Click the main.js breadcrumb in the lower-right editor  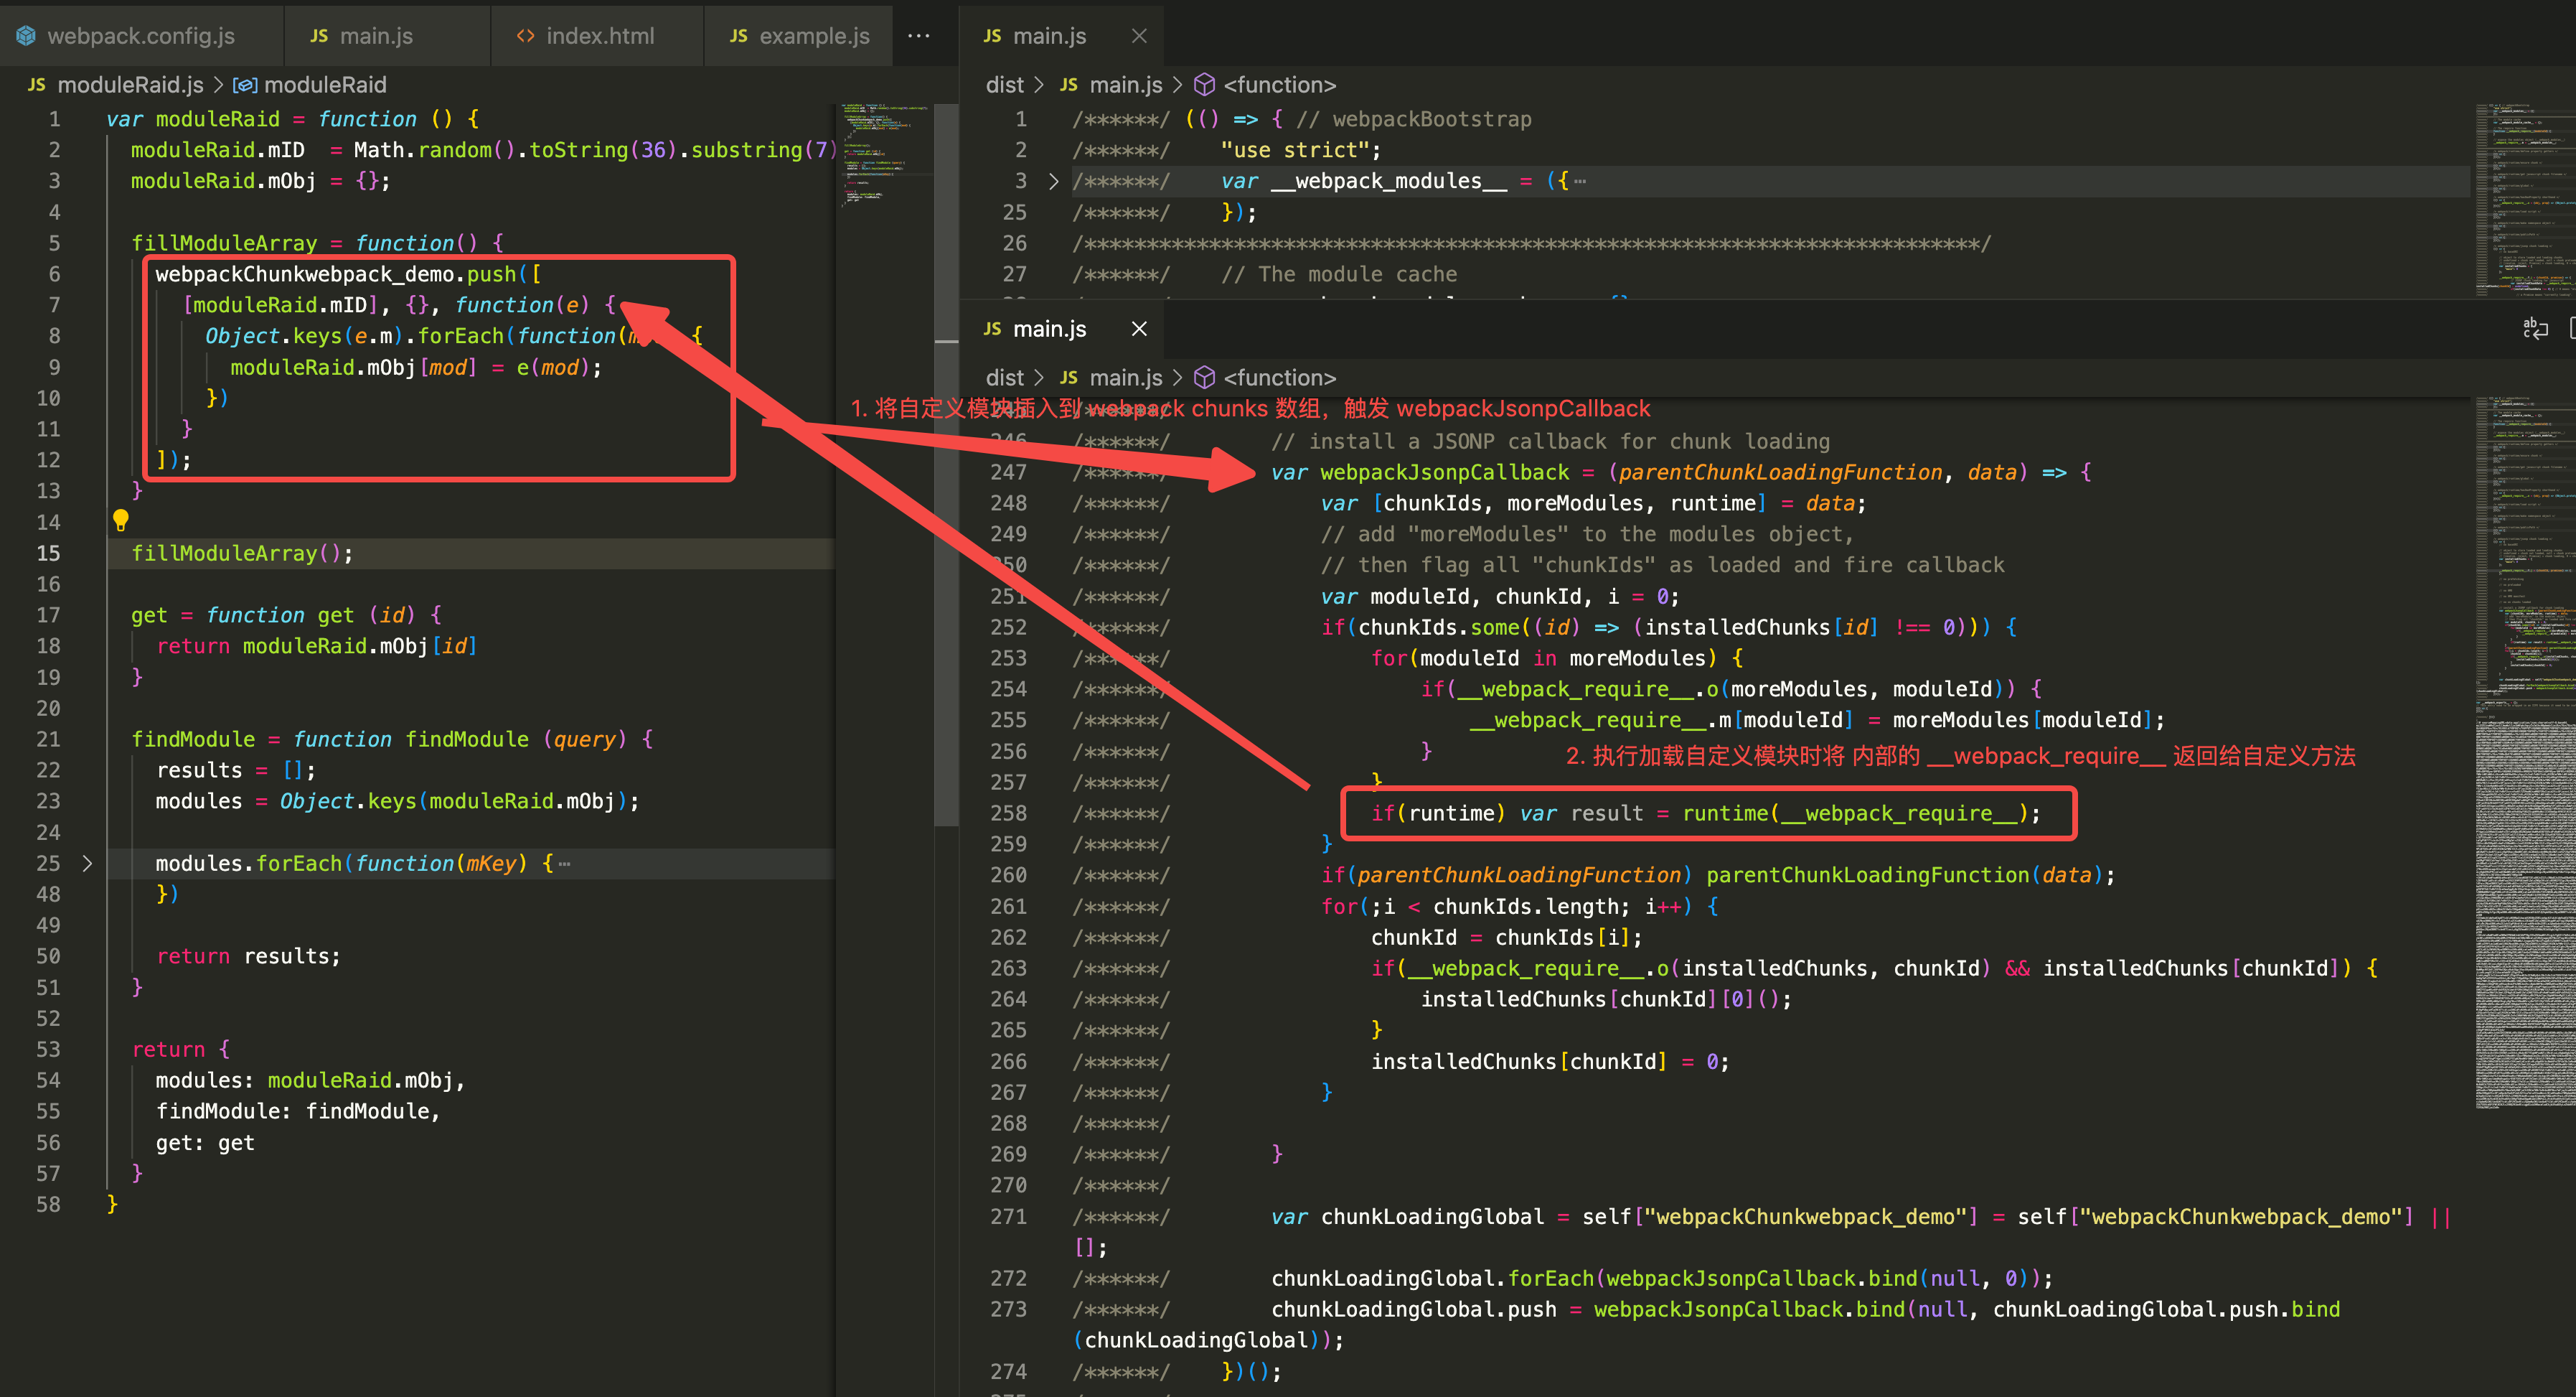[x=1125, y=378]
